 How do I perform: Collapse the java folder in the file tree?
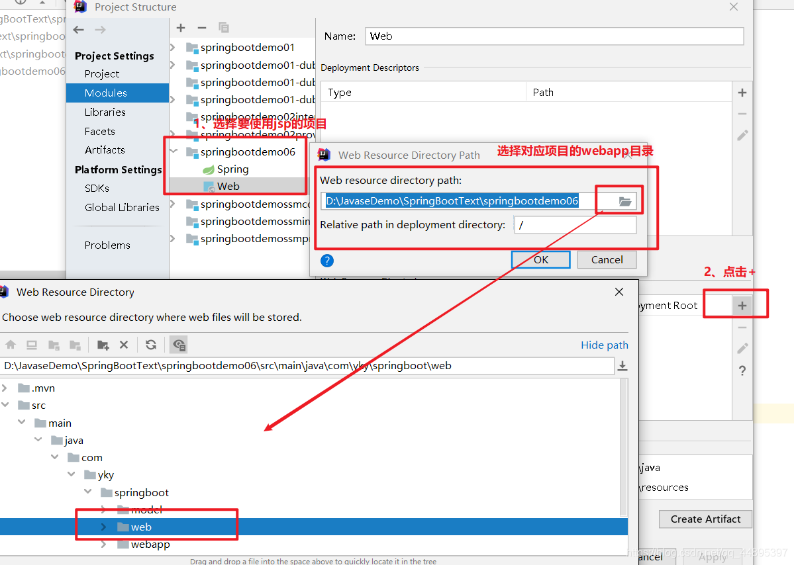click(38, 439)
